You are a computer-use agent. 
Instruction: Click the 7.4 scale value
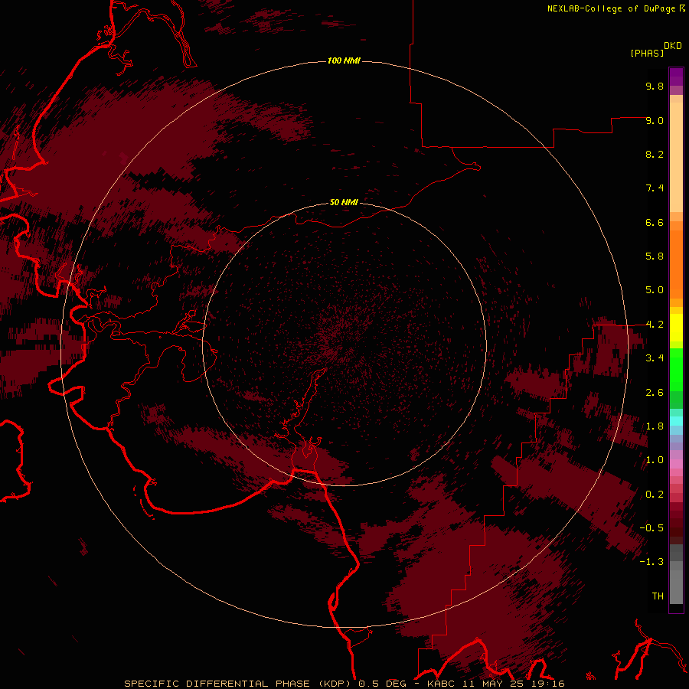coord(655,188)
